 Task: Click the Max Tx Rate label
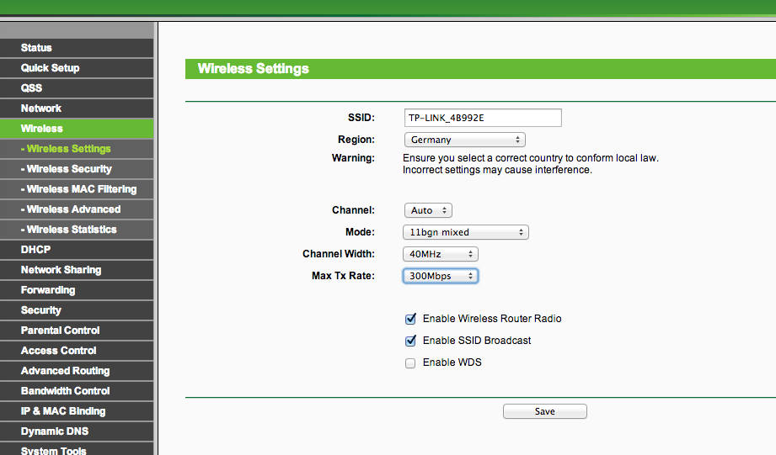(343, 276)
